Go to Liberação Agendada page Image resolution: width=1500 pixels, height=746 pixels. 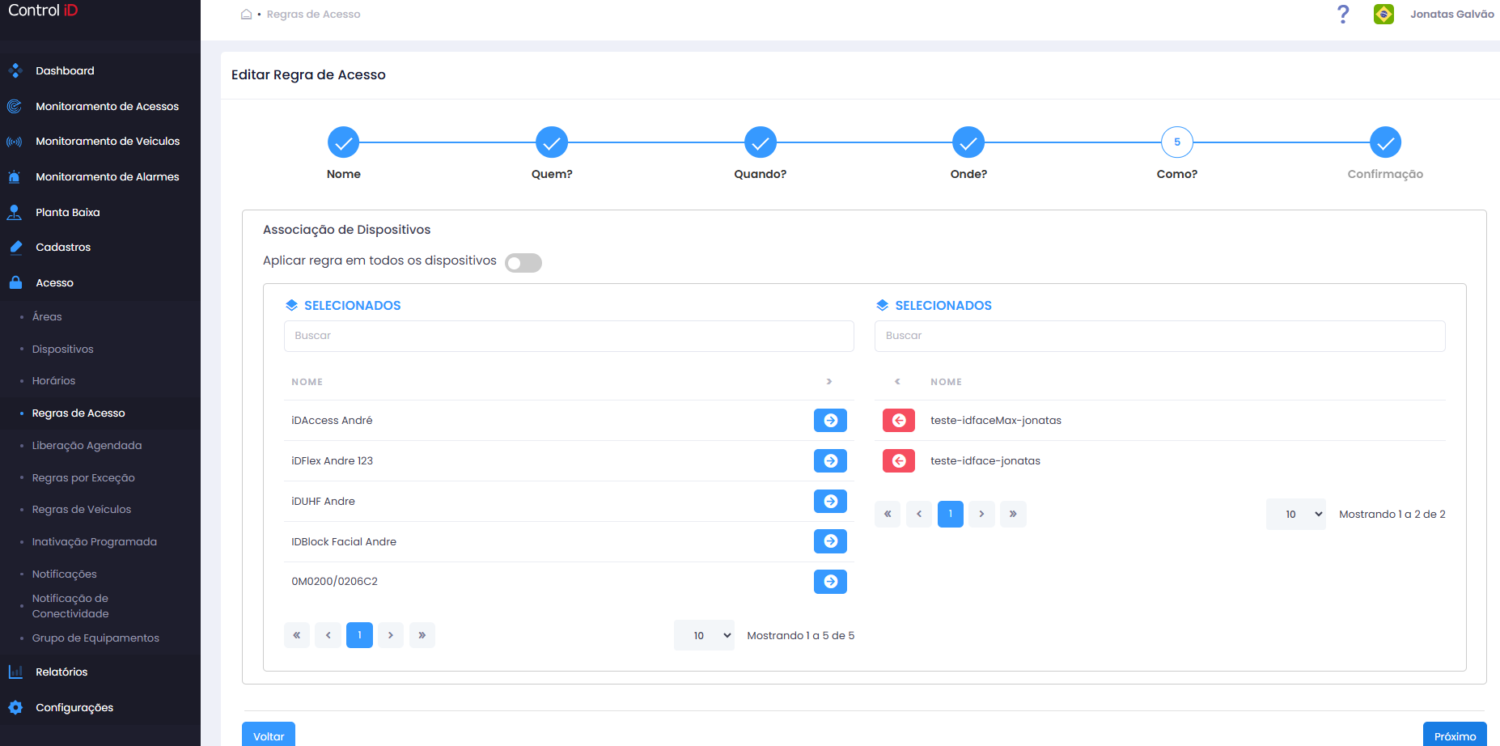coord(87,445)
